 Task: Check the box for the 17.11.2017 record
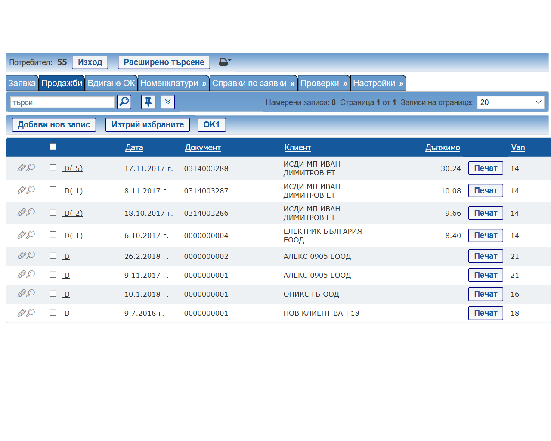tap(53, 168)
